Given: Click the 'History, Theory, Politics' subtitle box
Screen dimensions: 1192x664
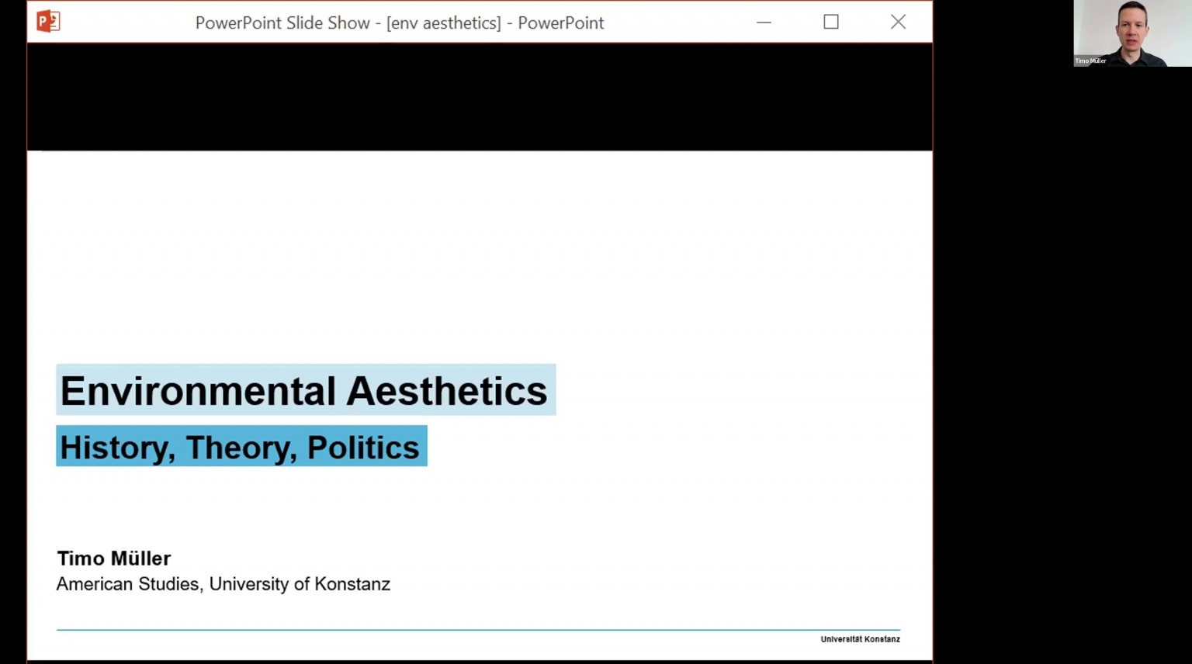Looking at the screenshot, I should click(x=241, y=447).
